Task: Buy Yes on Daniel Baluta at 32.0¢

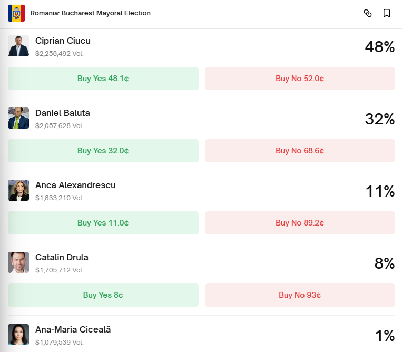Action: 103,151
